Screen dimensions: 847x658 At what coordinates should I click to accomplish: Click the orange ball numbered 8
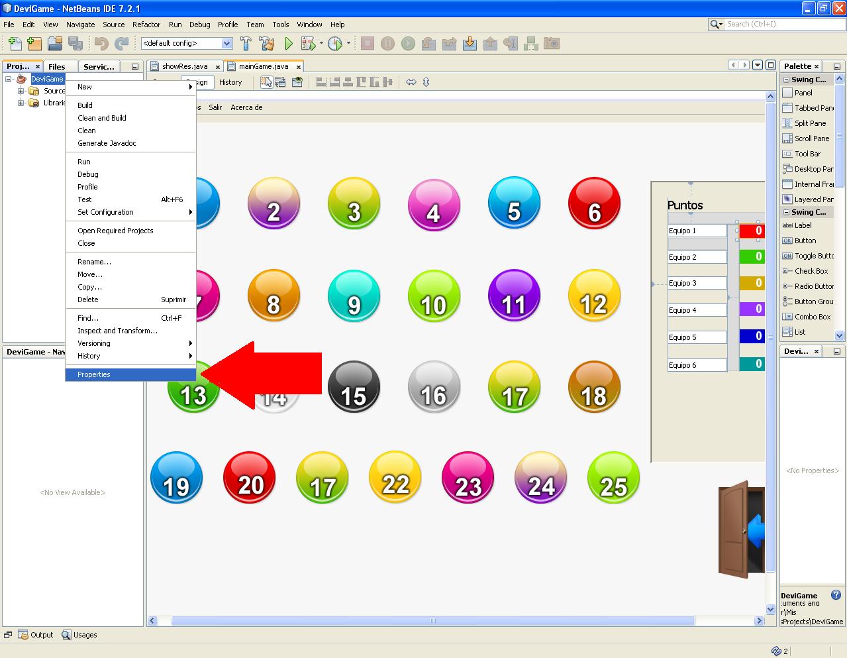[x=274, y=296]
